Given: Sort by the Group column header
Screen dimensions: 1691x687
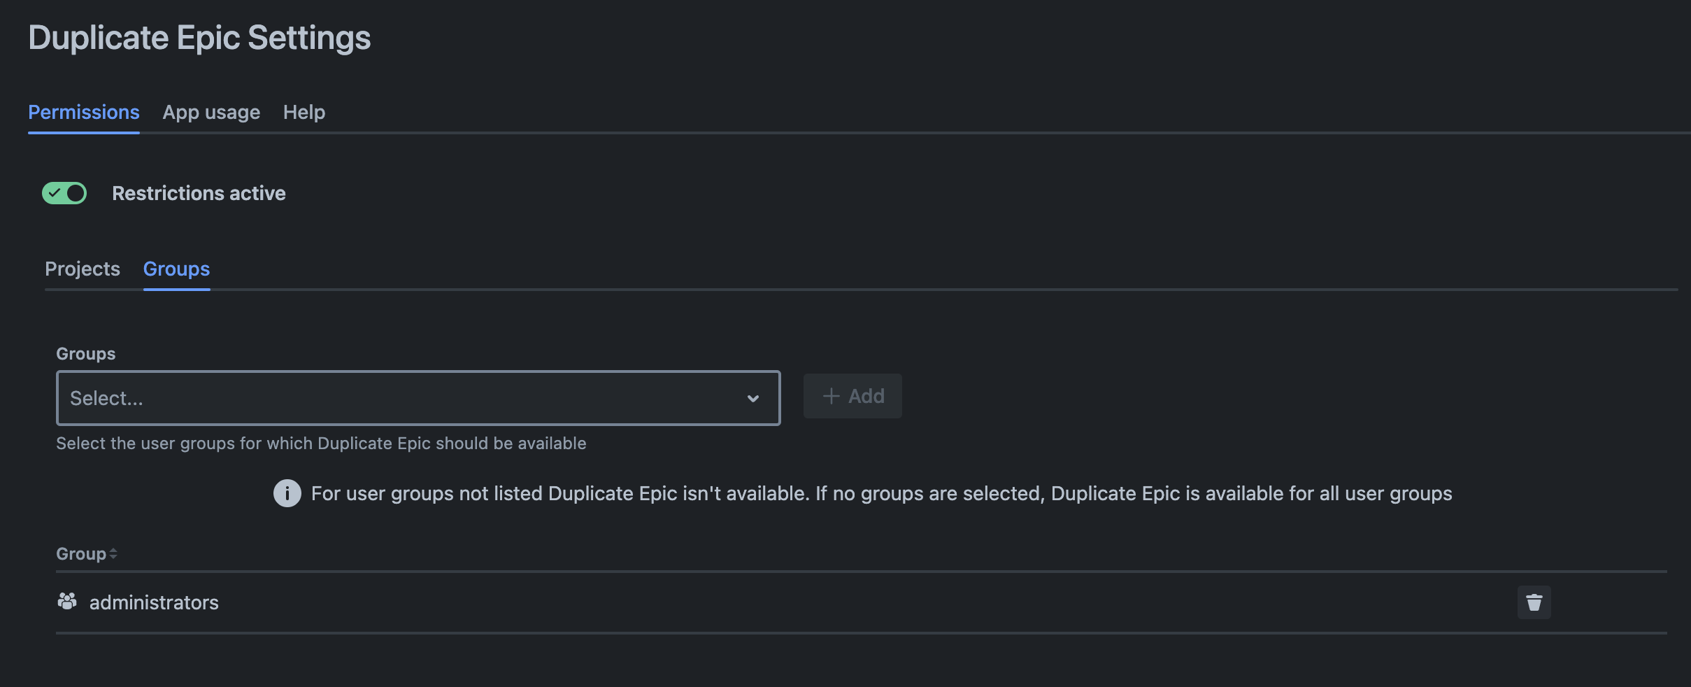Looking at the screenshot, I should [x=81, y=554].
